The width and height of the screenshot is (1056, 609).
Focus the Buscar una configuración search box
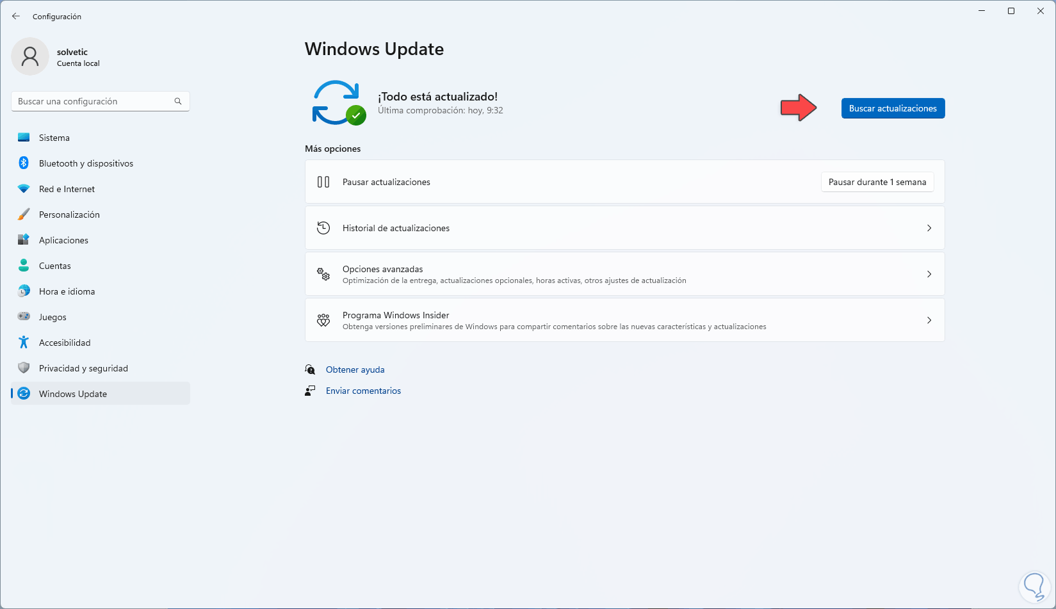101,101
